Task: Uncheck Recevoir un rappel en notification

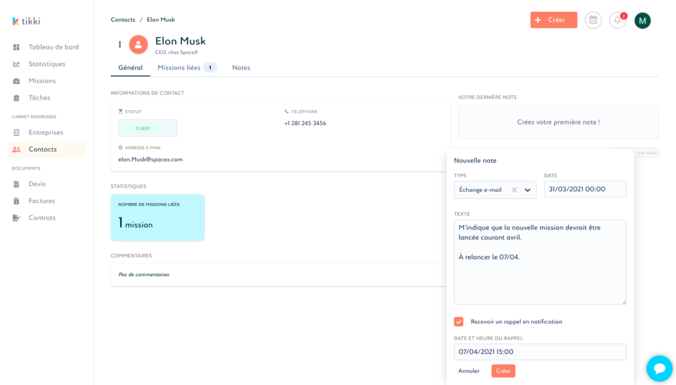Action: [x=459, y=322]
